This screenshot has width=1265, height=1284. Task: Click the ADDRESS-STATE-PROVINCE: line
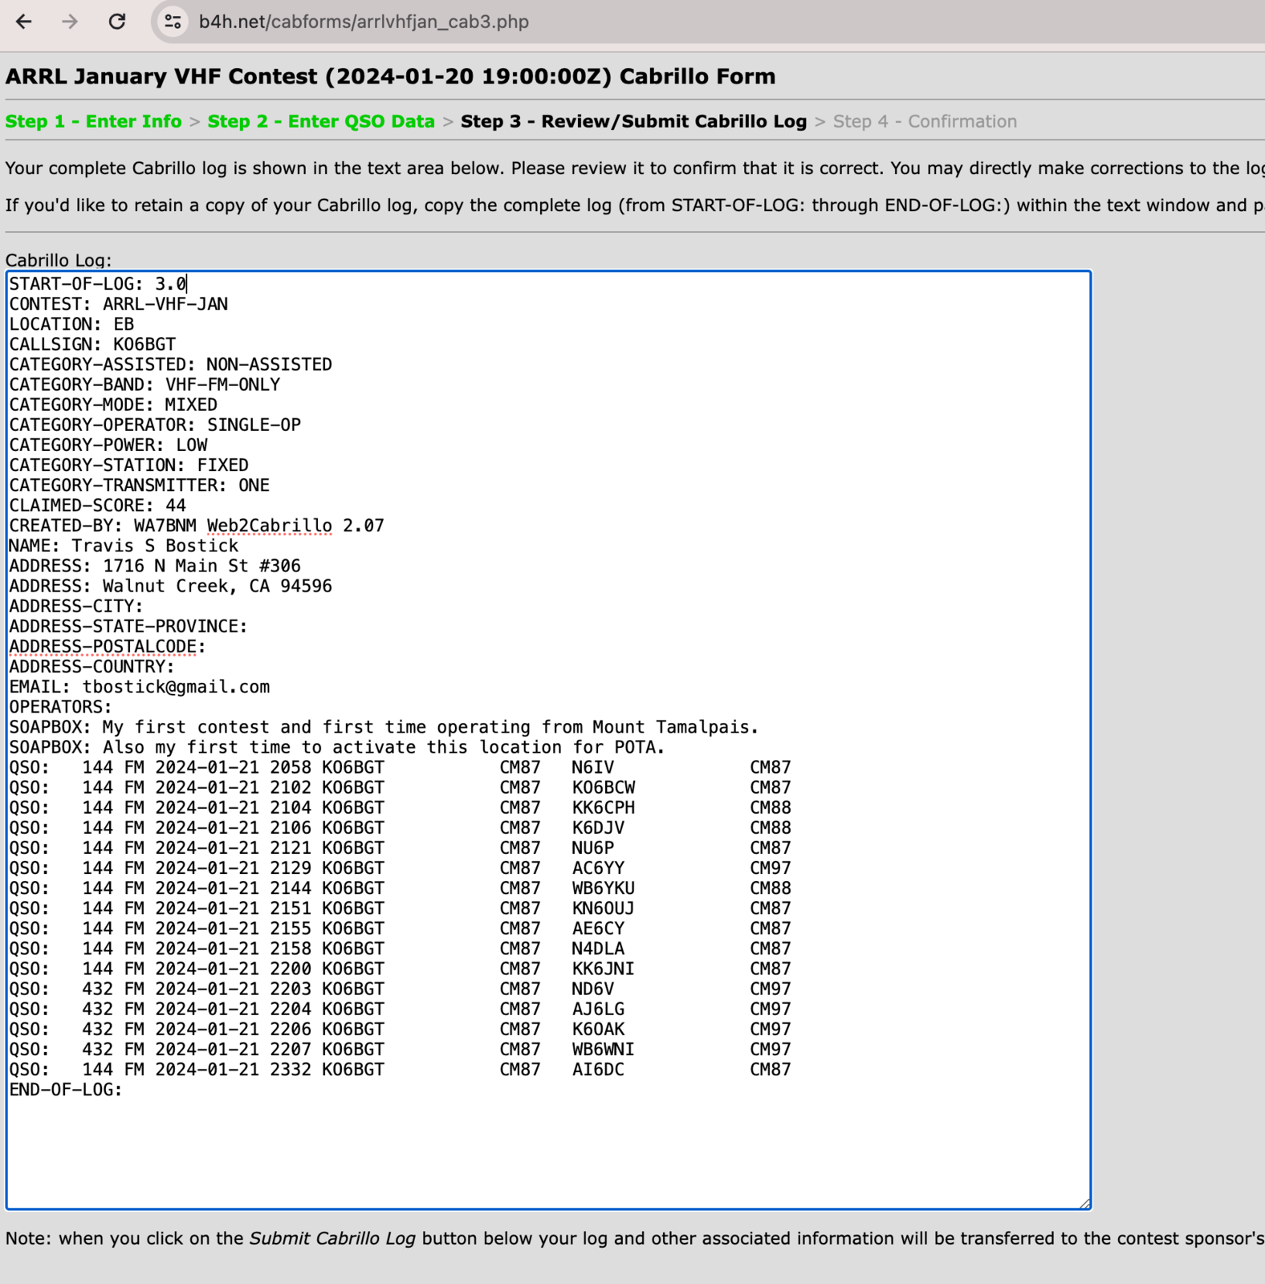(x=128, y=626)
